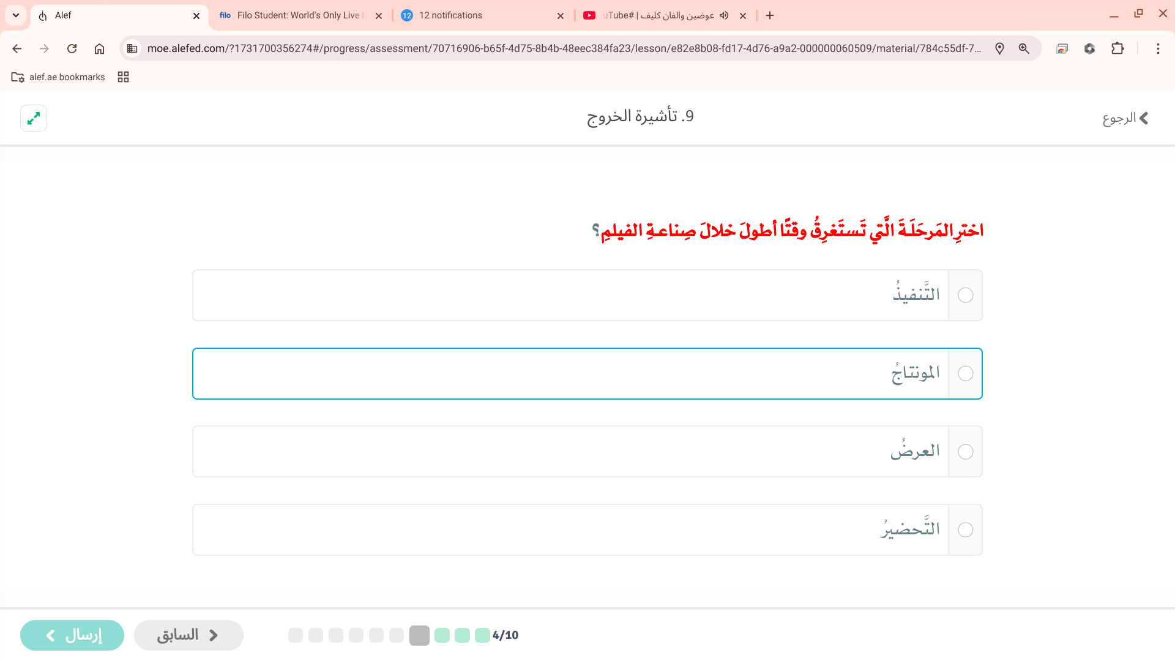Select the العرض radio option

965,452
